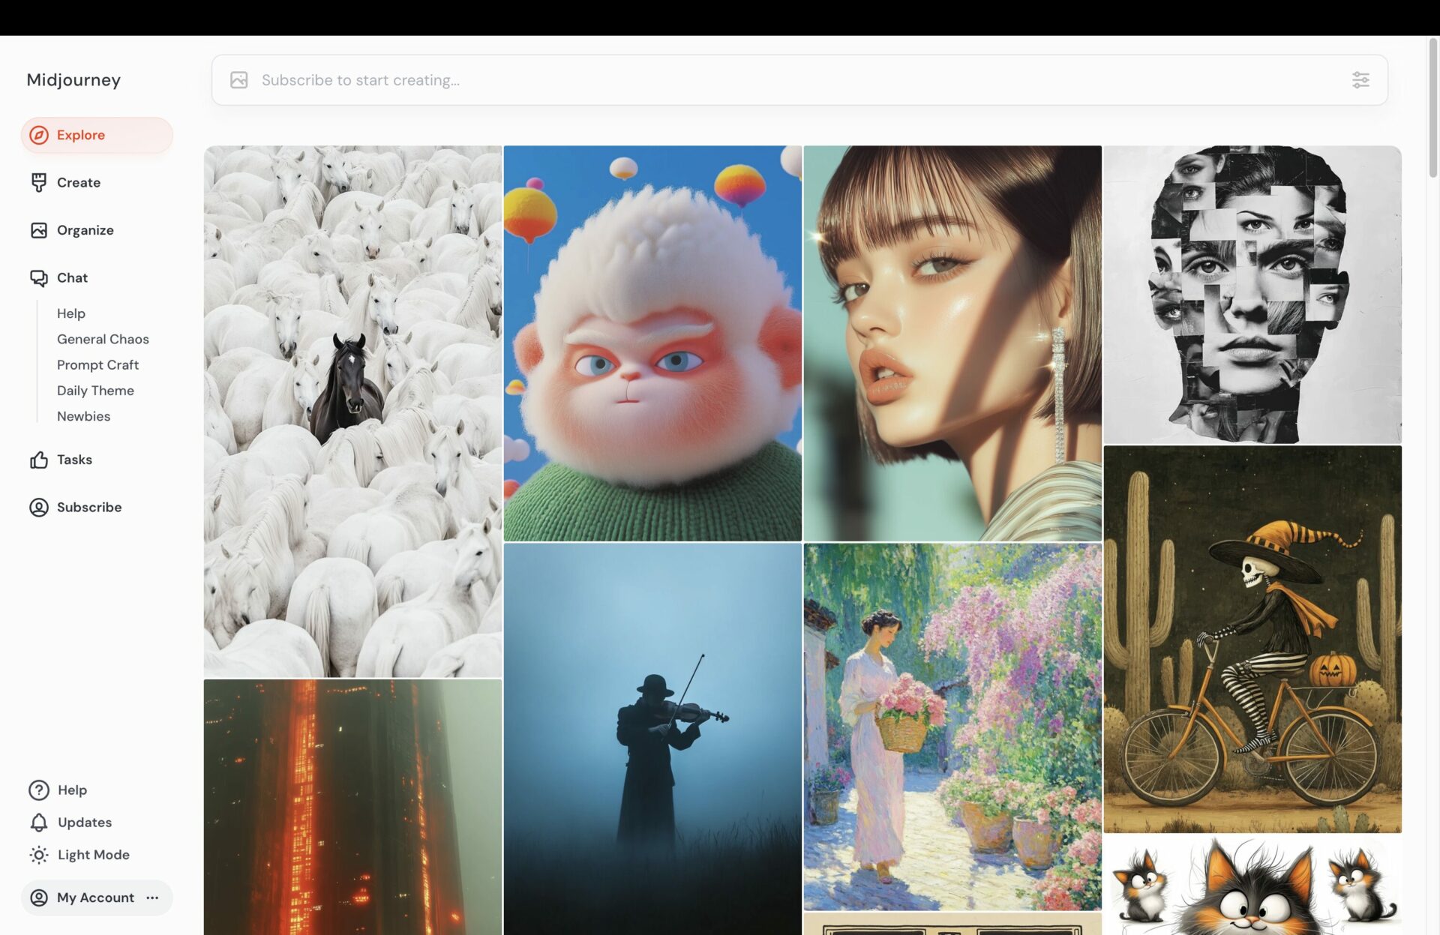The image size is (1440, 935).
Task: Click the Organize image icon
Action: [39, 230]
